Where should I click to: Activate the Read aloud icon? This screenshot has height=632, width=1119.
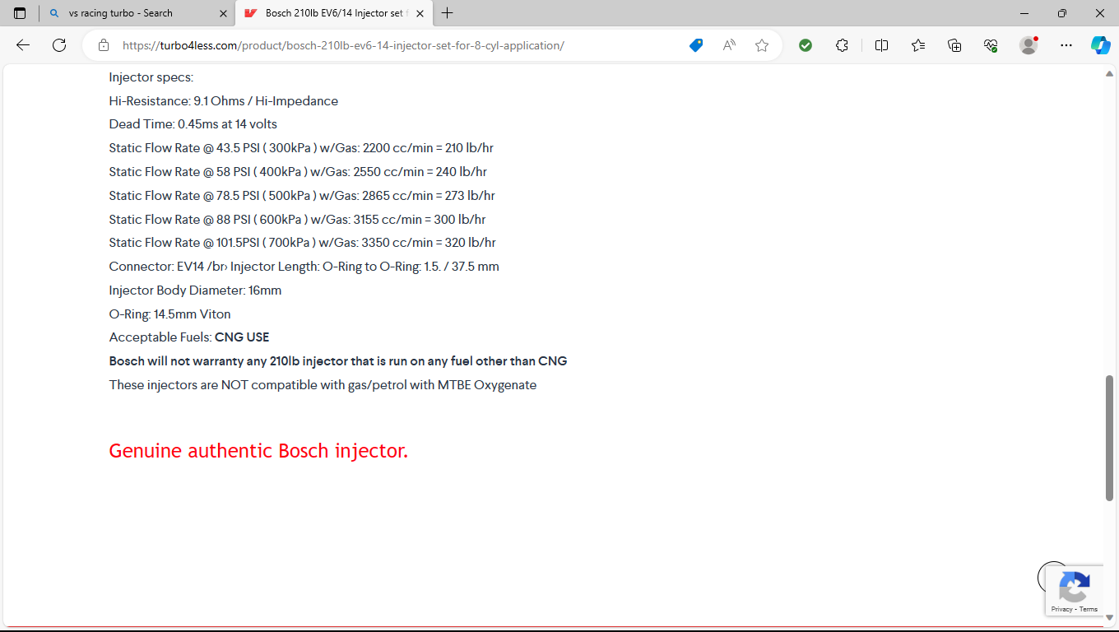click(729, 45)
